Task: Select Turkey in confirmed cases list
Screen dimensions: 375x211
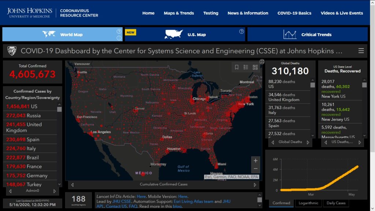Action: pos(30,184)
